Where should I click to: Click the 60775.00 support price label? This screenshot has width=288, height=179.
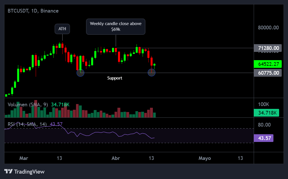tap(268, 73)
